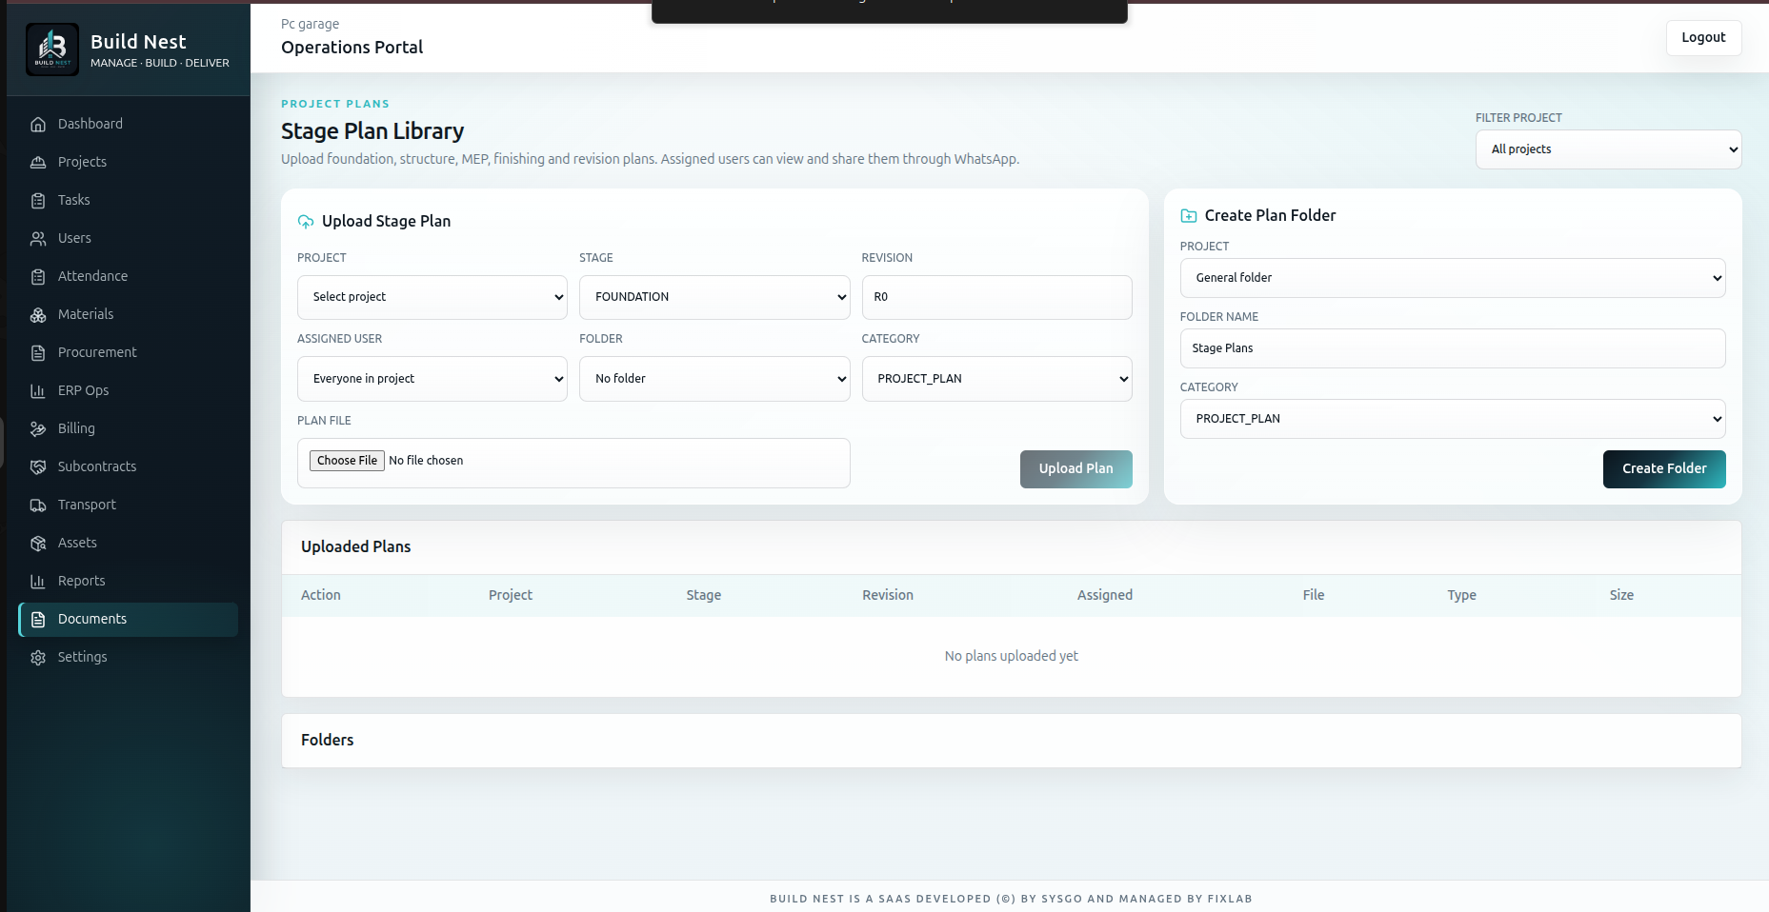Click the Uploaded Plans heading
The height and width of the screenshot is (912, 1769).
pos(355,546)
